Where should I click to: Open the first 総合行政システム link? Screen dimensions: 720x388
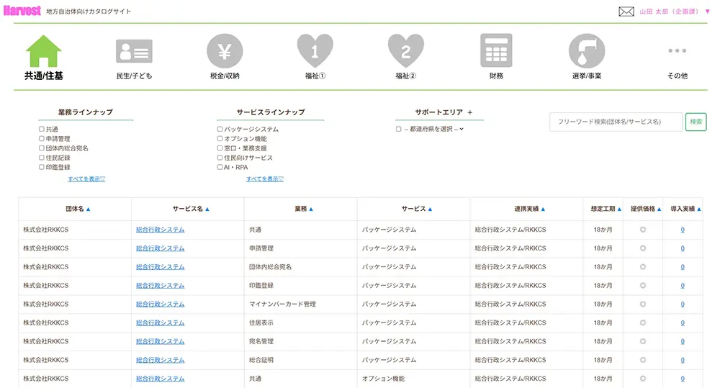tap(161, 230)
